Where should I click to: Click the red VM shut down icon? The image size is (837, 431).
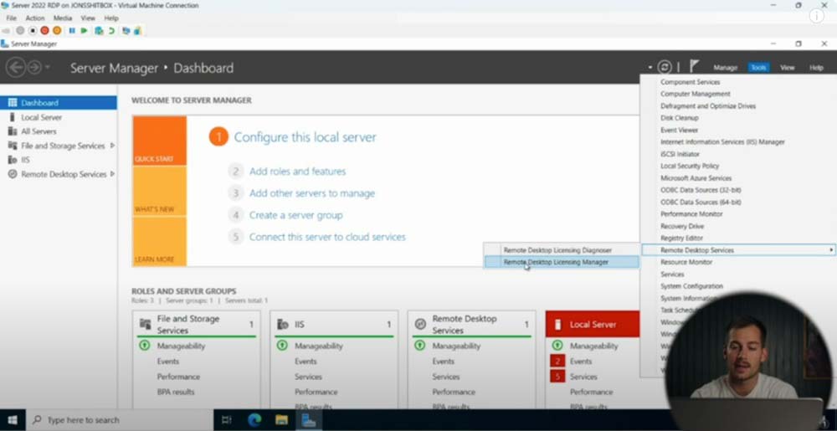(44, 31)
